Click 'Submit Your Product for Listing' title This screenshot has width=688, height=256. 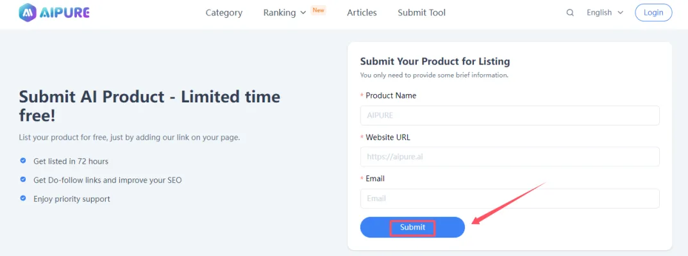point(435,61)
